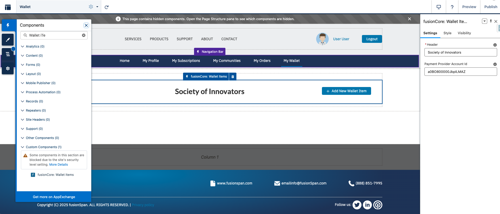The height and width of the screenshot is (214, 500).
Task: Show the Header field info tooltip
Action: point(495,45)
